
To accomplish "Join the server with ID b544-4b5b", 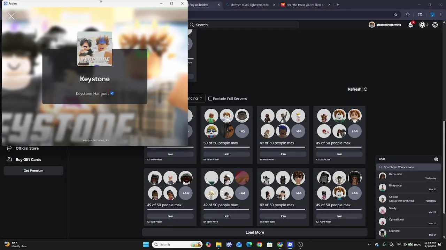I will [226, 154].
